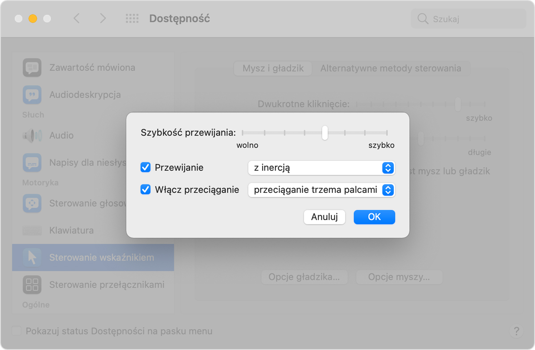Click the Anuluj button
Screen dimensions: 535x350
(x=324, y=217)
